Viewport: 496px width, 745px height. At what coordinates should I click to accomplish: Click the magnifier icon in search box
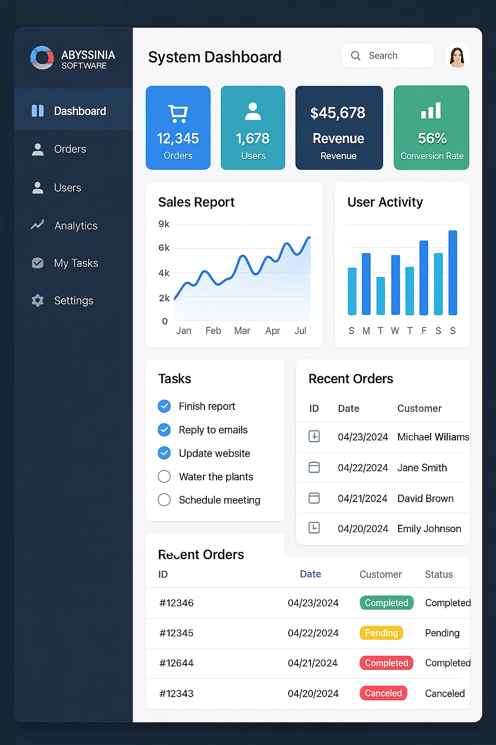click(356, 56)
